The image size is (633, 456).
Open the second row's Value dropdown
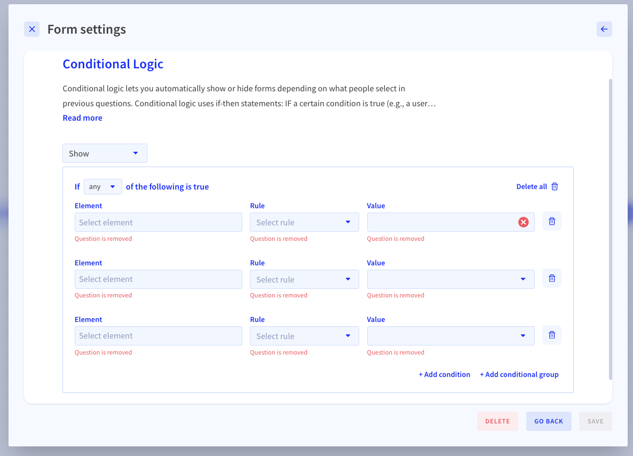click(x=450, y=279)
